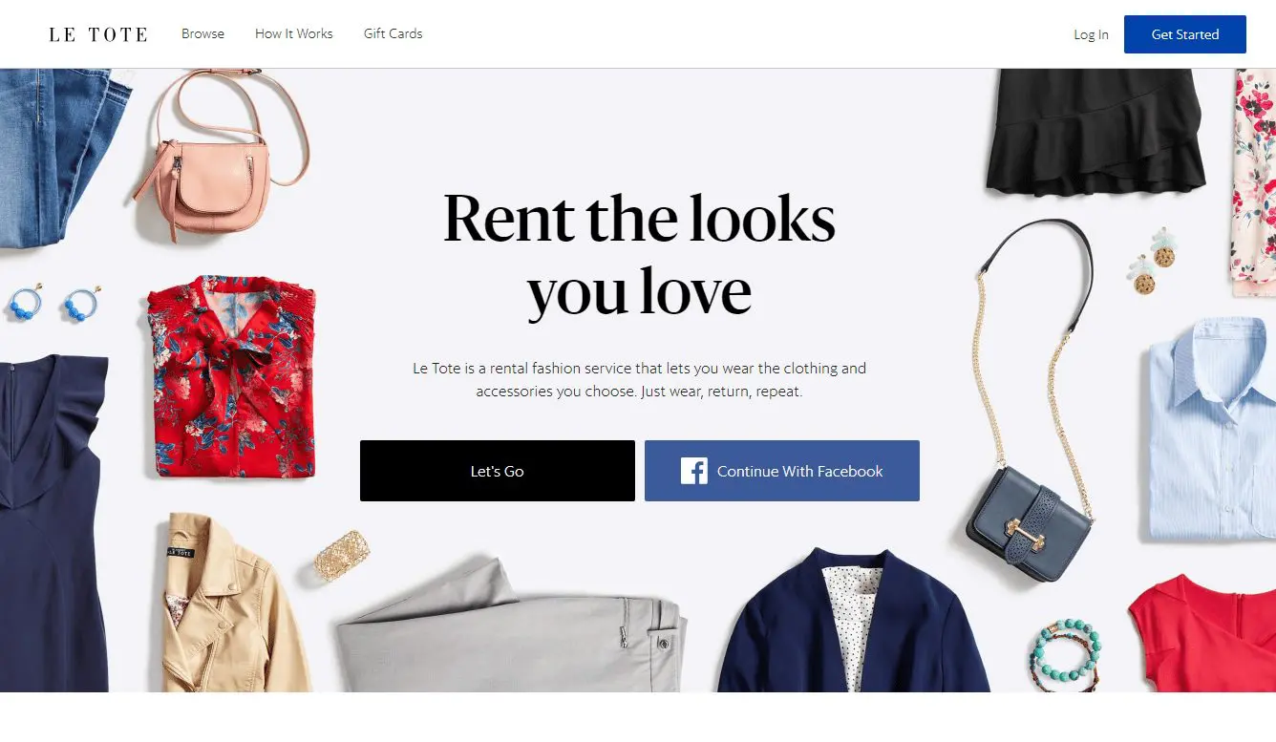This screenshot has height=742, width=1276.
Task: Click the red floral blouse image
Action: (x=232, y=377)
